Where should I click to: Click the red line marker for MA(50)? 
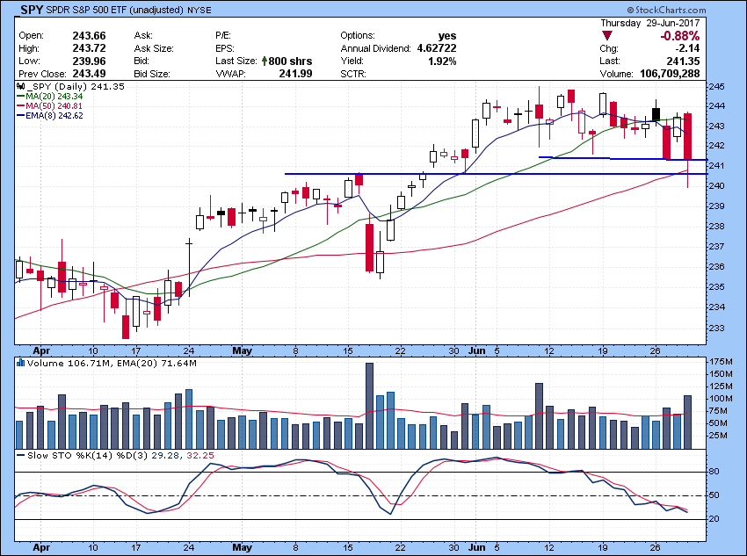[20, 105]
